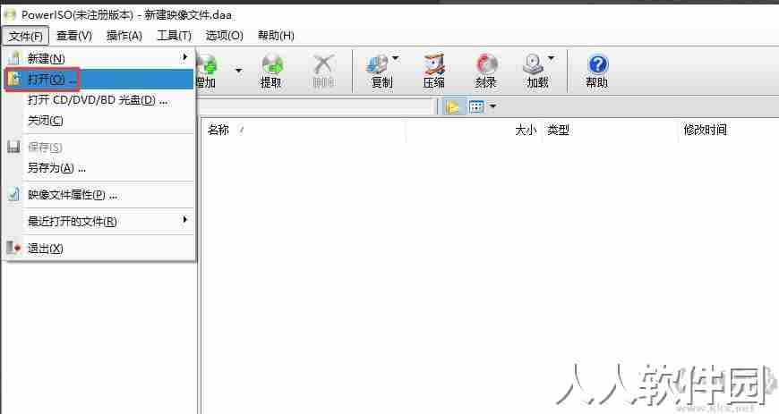
Task: Sort by the 修改时间 column header
Action: pyautogui.click(x=729, y=130)
